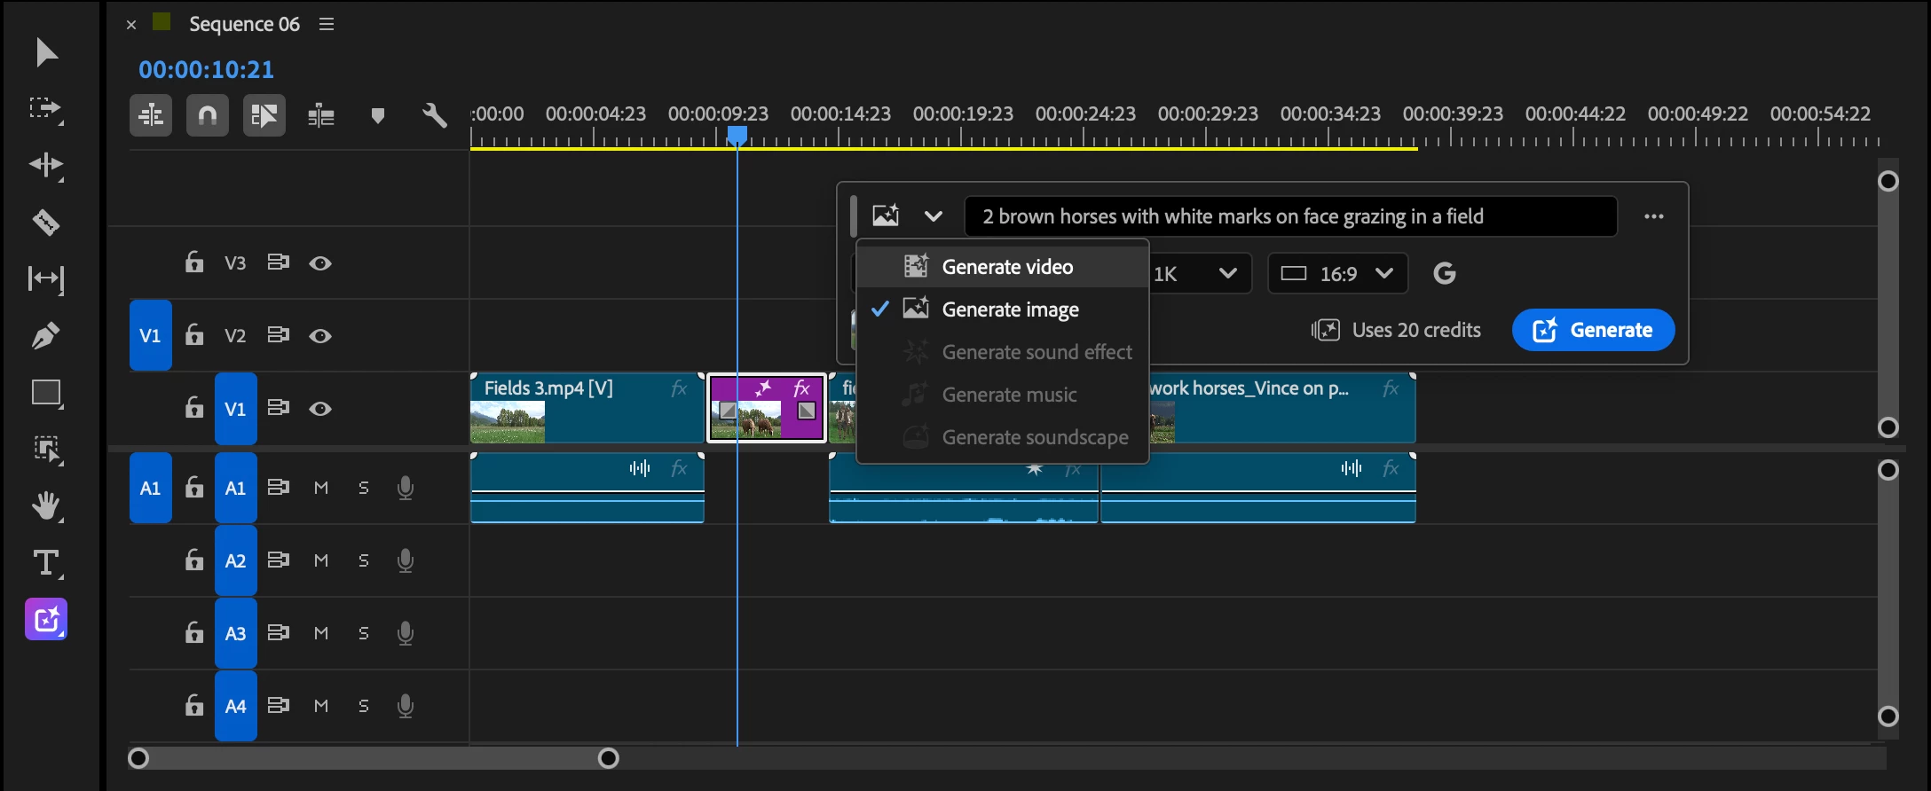
Task: Activate the purple Generative AI tool
Action: tap(46, 619)
